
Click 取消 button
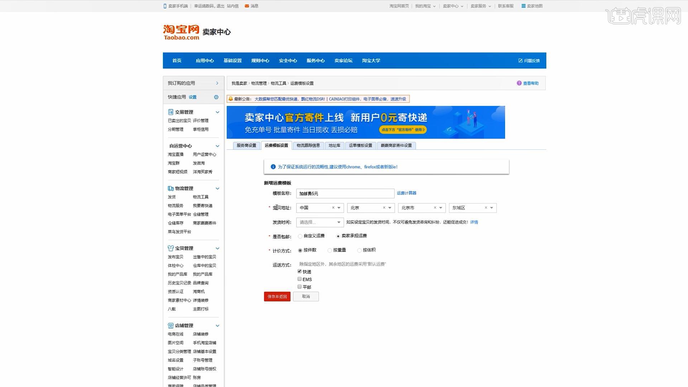point(306,297)
